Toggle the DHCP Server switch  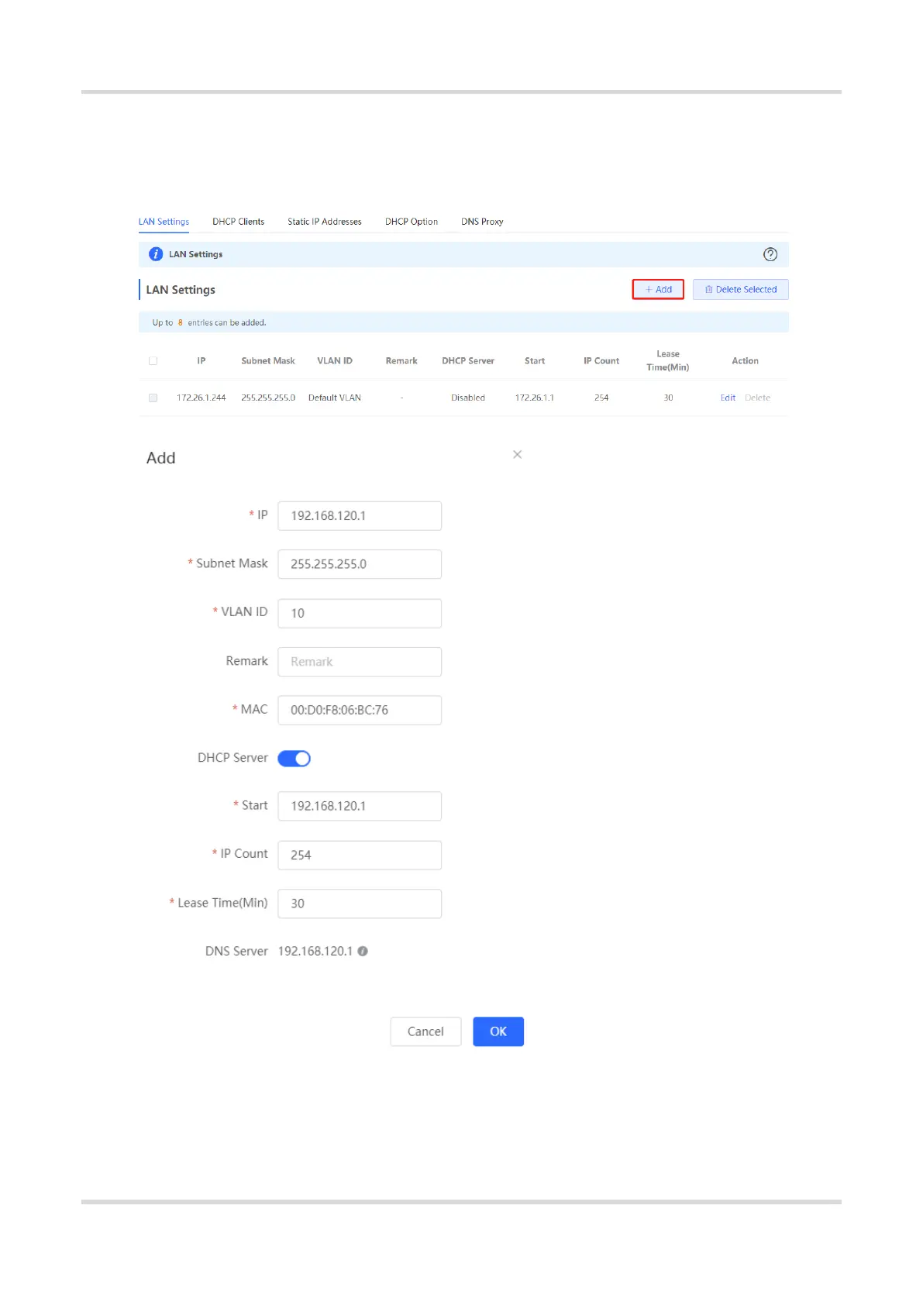point(294,759)
